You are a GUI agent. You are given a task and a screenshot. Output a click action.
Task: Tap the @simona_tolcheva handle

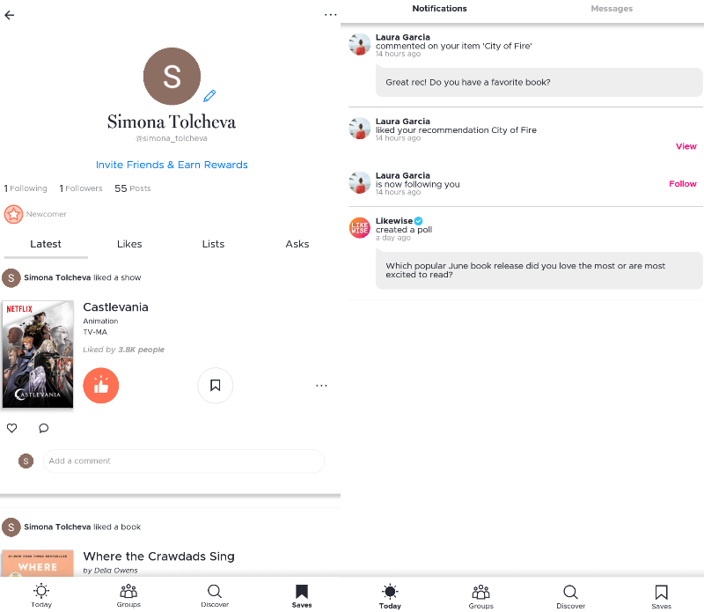click(172, 138)
